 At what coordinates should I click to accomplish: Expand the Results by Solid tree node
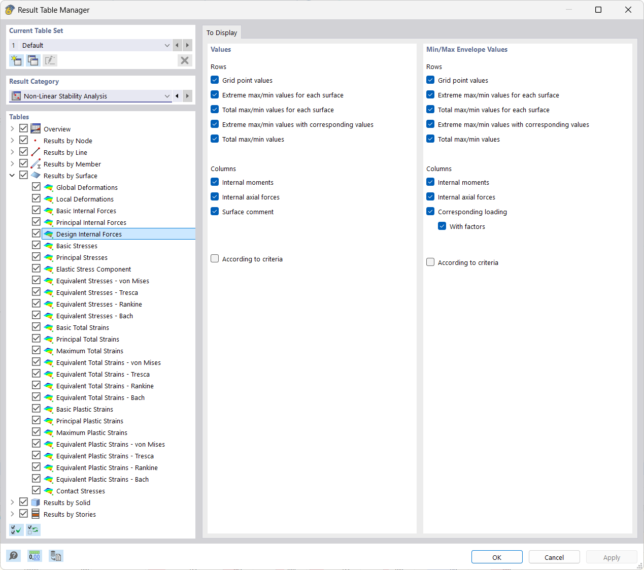12,502
